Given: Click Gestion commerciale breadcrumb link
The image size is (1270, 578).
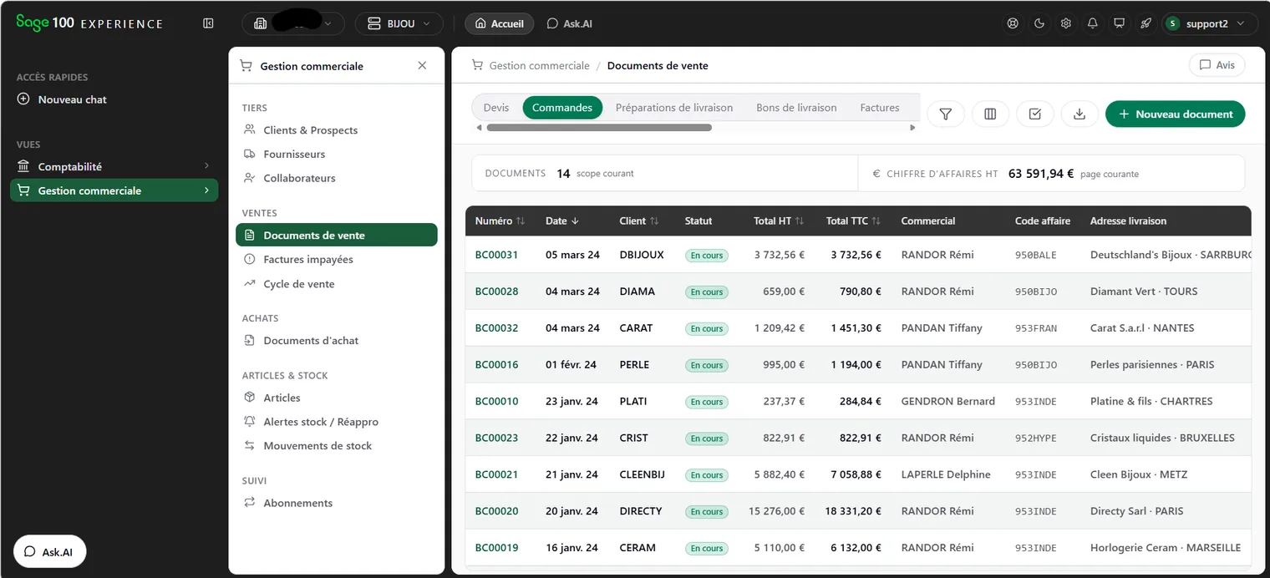Looking at the screenshot, I should [x=539, y=65].
